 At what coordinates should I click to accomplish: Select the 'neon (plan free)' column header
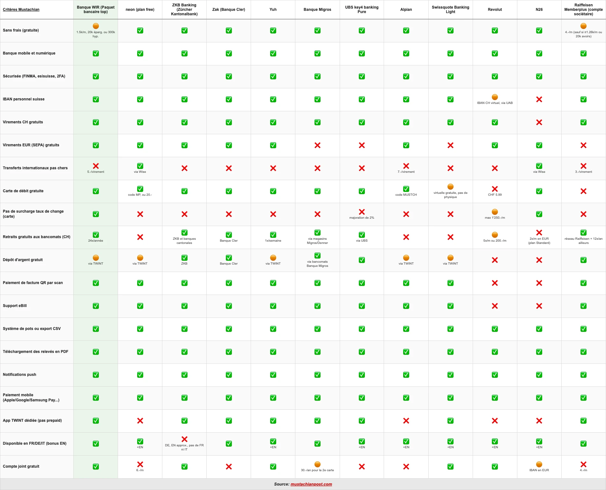[x=140, y=10]
